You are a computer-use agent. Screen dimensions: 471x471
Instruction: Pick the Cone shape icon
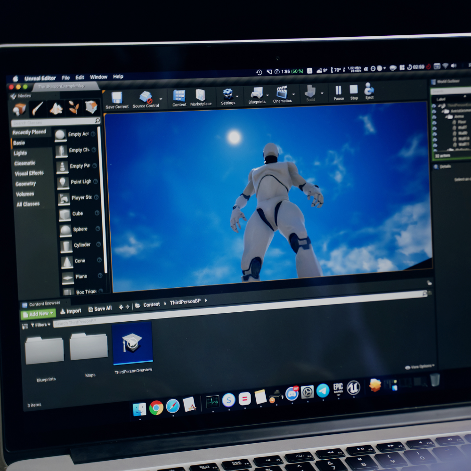coord(67,262)
